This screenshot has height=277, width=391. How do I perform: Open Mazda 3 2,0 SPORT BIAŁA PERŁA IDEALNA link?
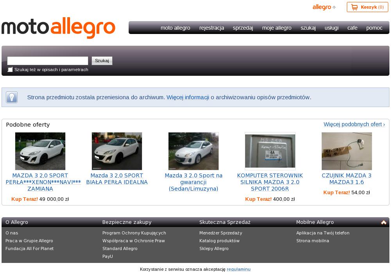coord(117,179)
